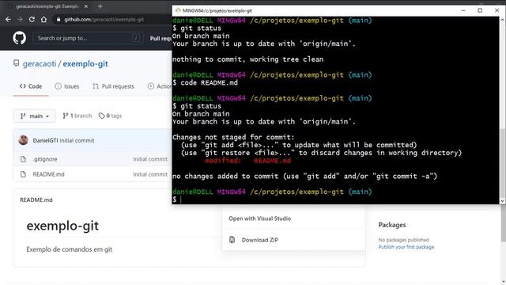
Task: Click the Git Bash window title icon
Action: click(x=178, y=10)
